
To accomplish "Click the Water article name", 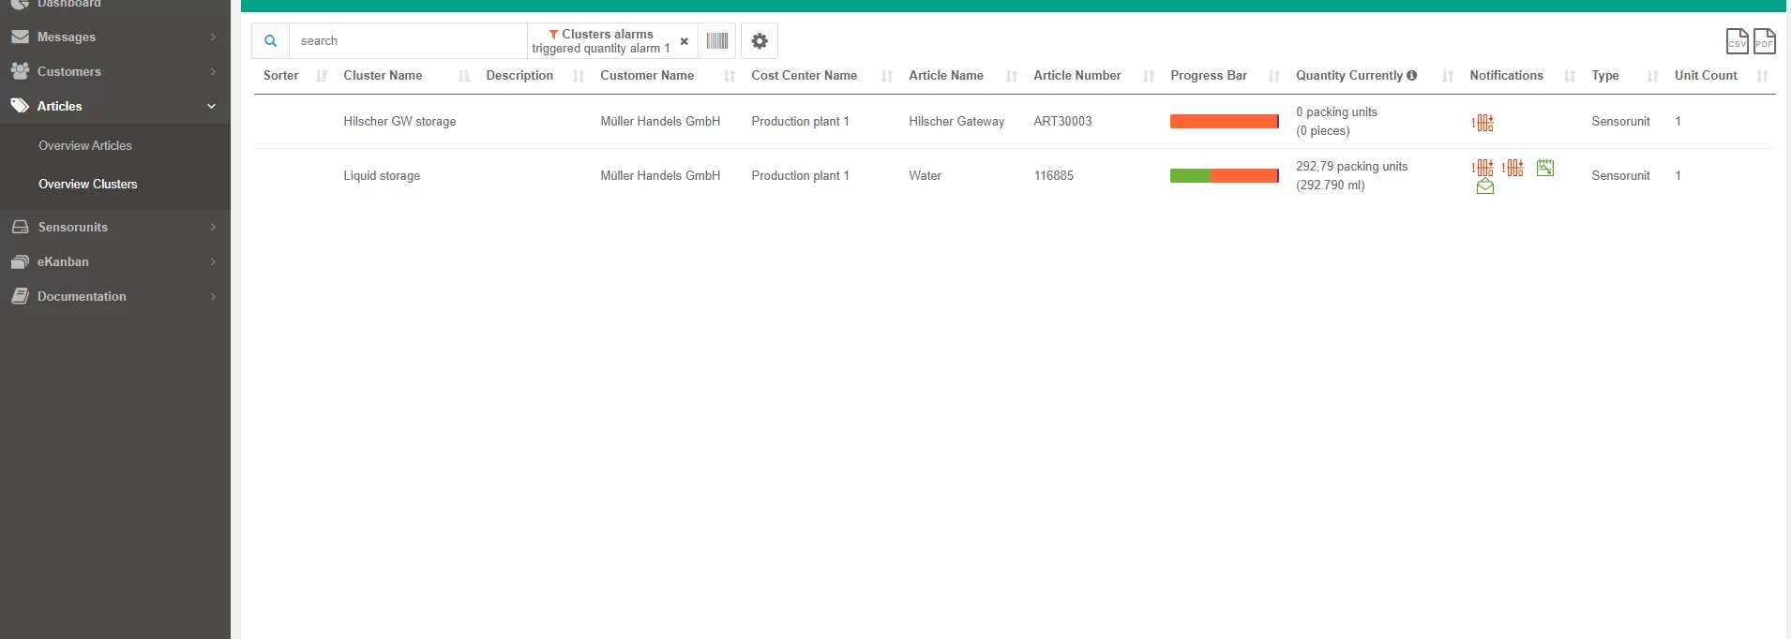I will pyautogui.click(x=925, y=175).
